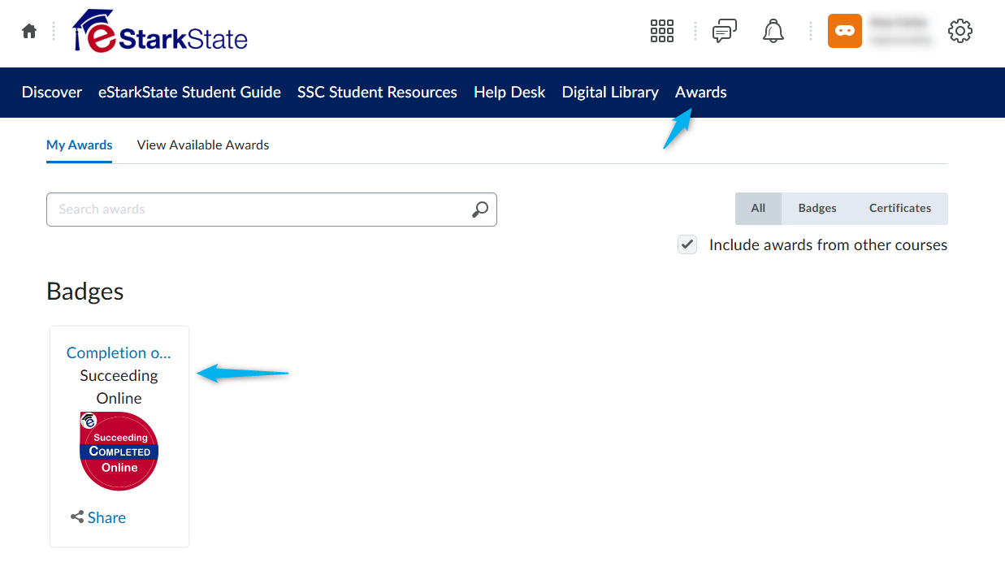The image size is (1005, 588).
Task: Click the Succeeding Online badge image
Action: tap(119, 451)
